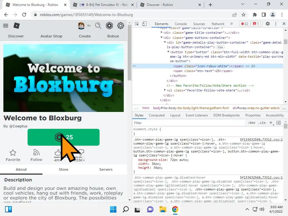Switch to Pet Simulator X tab
Viewport: 288px width, 216px height.
[103, 5]
